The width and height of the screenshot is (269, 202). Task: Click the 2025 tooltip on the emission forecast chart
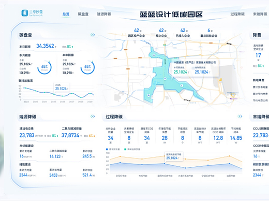[62, 87]
